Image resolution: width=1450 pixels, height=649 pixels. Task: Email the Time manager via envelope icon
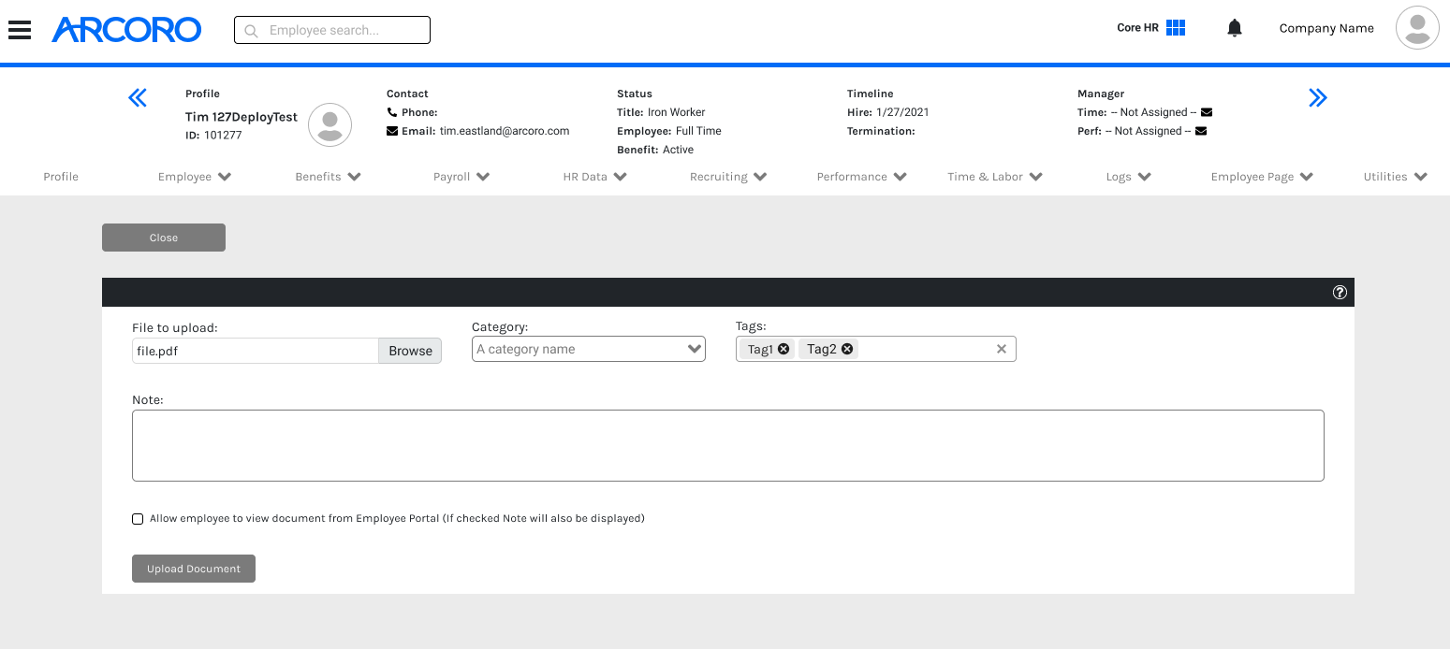(1207, 112)
